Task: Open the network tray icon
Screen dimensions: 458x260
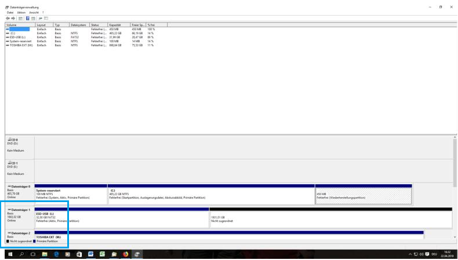Action: pyautogui.click(x=416, y=254)
